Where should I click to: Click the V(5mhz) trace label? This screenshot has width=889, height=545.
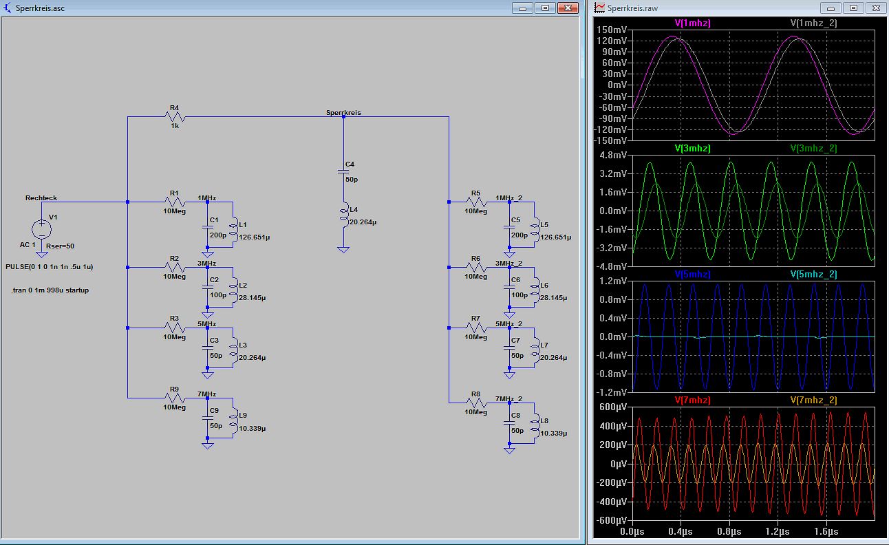(x=692, y=274)
